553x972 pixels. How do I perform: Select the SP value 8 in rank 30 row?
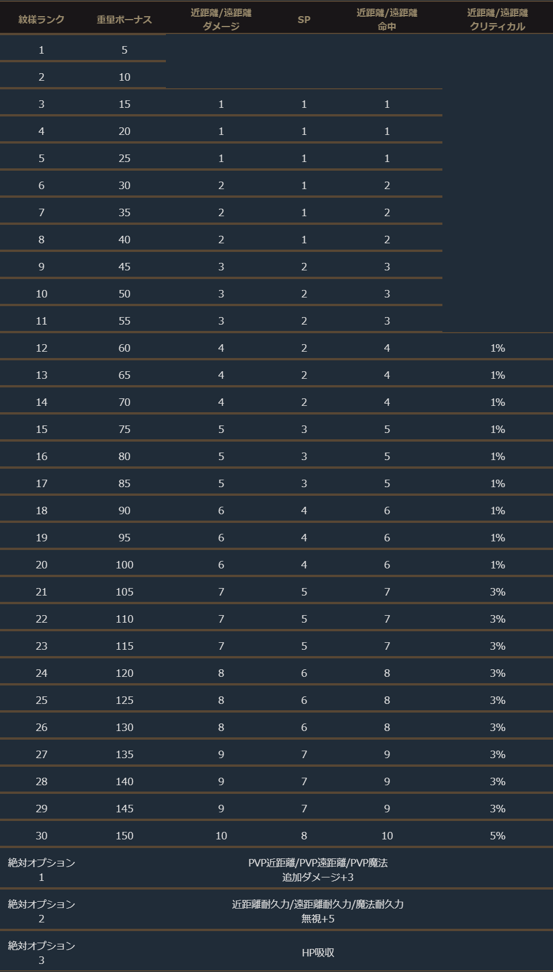click(x=304, y=835)
